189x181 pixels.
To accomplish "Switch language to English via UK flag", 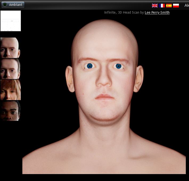I will point(155,5).
